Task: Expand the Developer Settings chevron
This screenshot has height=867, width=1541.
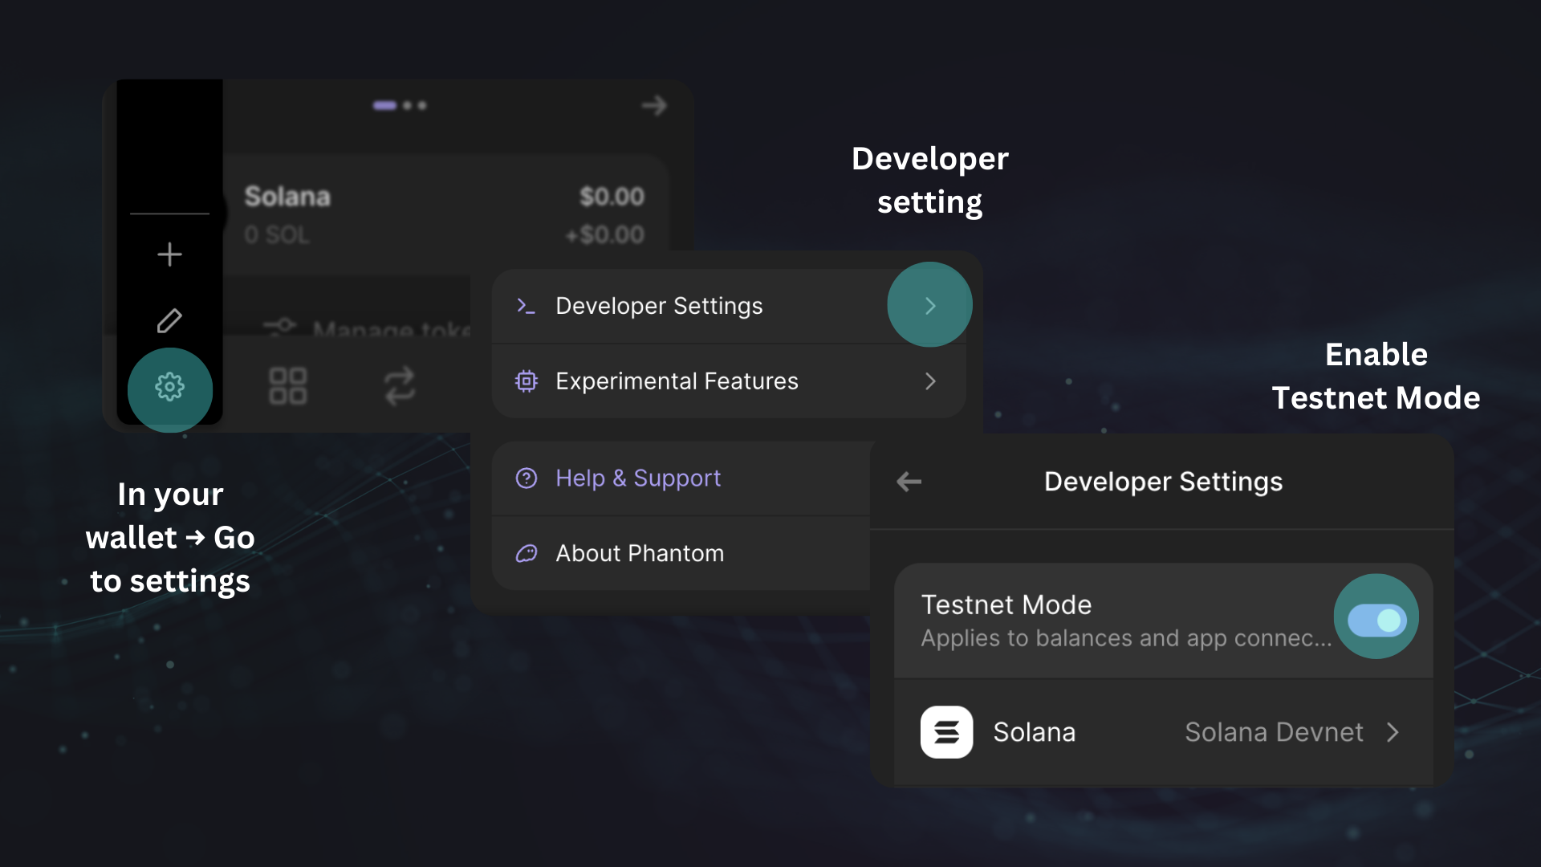Action: [x=929, y=306]
